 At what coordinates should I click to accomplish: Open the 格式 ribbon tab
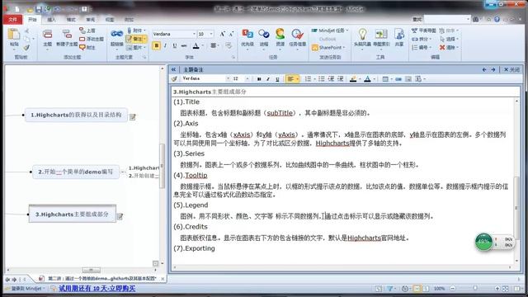tap(71, 20)
